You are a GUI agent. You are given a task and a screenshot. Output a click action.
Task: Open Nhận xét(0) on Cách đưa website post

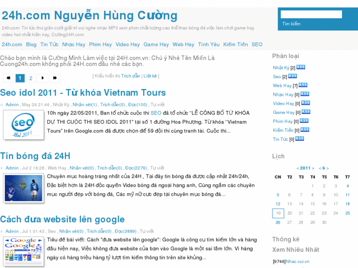(x=71, y=231)
